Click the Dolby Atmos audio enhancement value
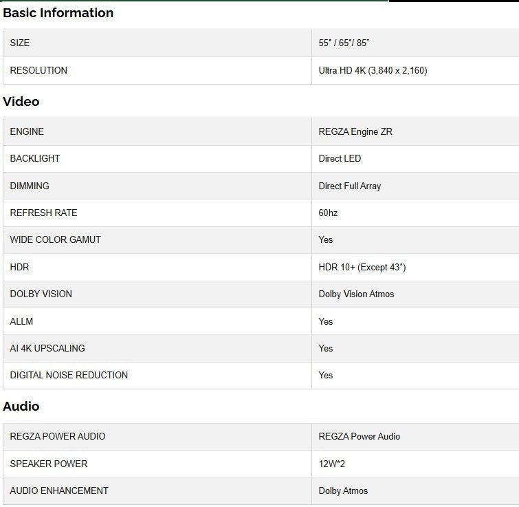The height and width of the screenshot is (507, 519). [343, 490]
